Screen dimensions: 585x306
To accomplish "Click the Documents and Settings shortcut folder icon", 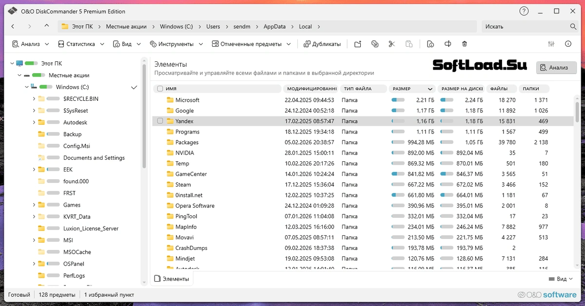I will point(41,158).
